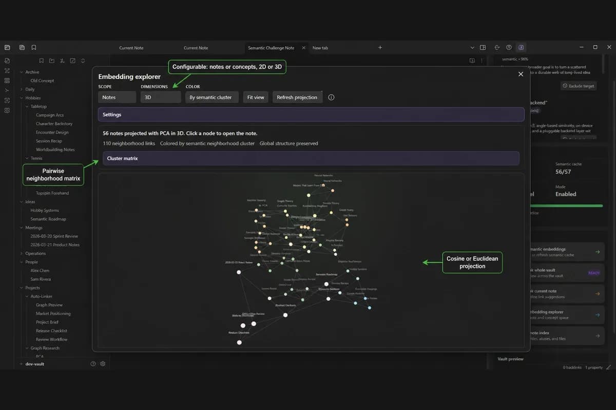Open the bookmarks tab icon in the left sidebar header
Image resolution: width=616 pixels, height=410 pixels.
(x=33, y=48)
